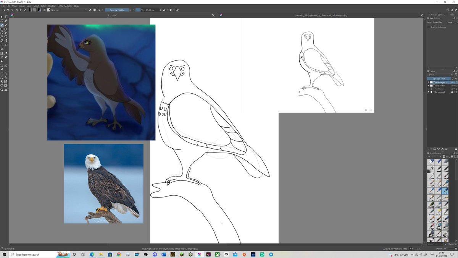458x258 pixels.
Task: Click the Undo arrow in toolbar
Action: pyautogui.click(x=17, y=10)
